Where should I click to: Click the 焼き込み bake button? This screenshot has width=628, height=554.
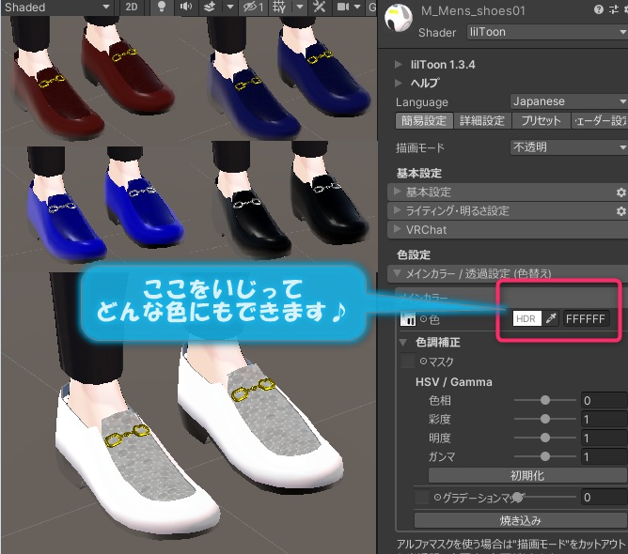(521, 520)
